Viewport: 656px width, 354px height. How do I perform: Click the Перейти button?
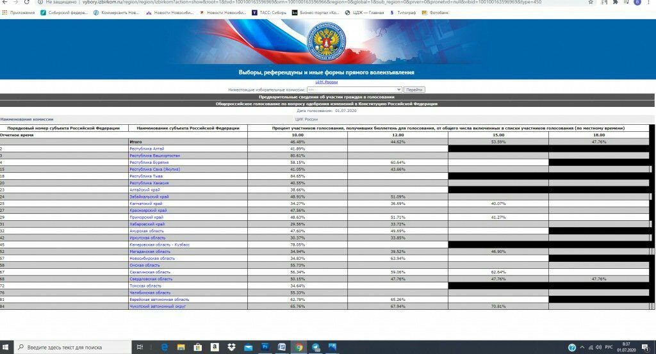coord(414,90)
